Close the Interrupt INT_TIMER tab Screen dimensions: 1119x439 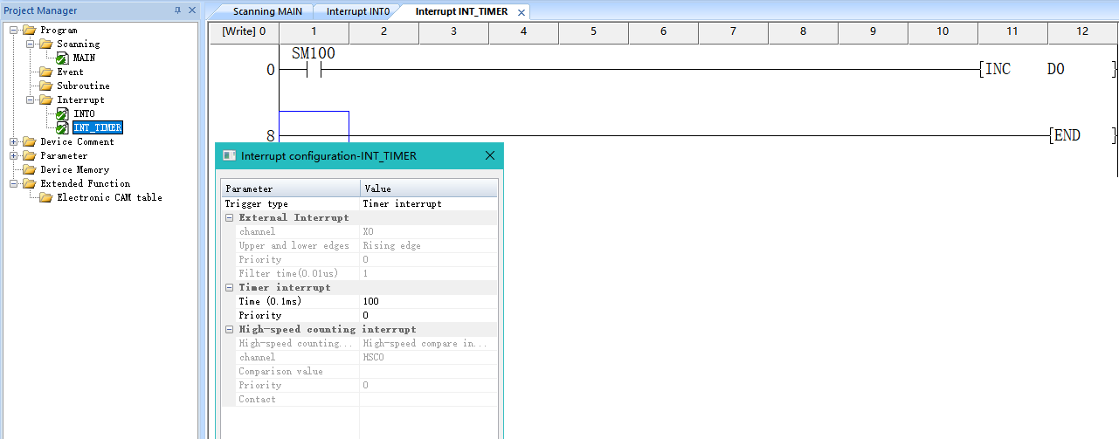(x=522, y=12)
